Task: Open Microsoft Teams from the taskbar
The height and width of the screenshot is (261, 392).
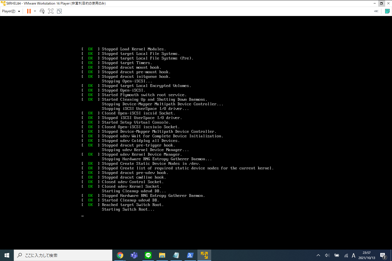Action: (134, 255)
